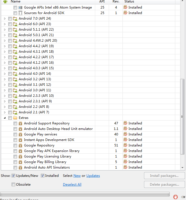186x200 pixels.
Task: Click the Android 7.0 (API 24) folder icon
Action: (15, 19)
